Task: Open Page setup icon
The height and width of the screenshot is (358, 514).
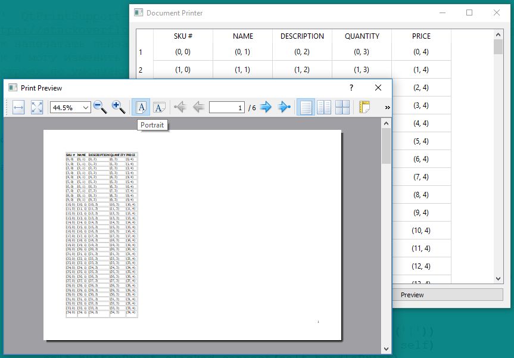Action: point(365,107)
